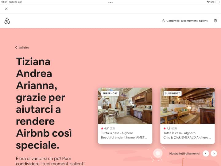Click the star icon beside 4,81 rating
The height and width of the screenshot is (166, 221).
165,128
